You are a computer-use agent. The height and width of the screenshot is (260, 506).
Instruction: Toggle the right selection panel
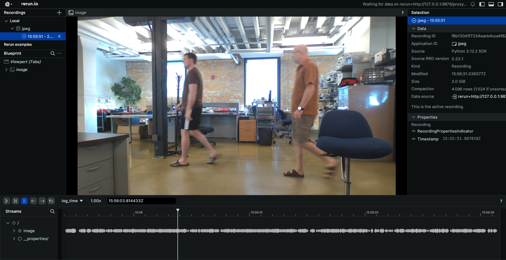[500, 4]
